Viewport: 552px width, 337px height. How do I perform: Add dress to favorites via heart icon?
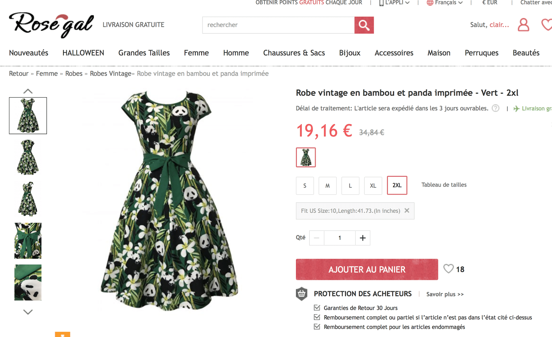(x=448, y=269)
